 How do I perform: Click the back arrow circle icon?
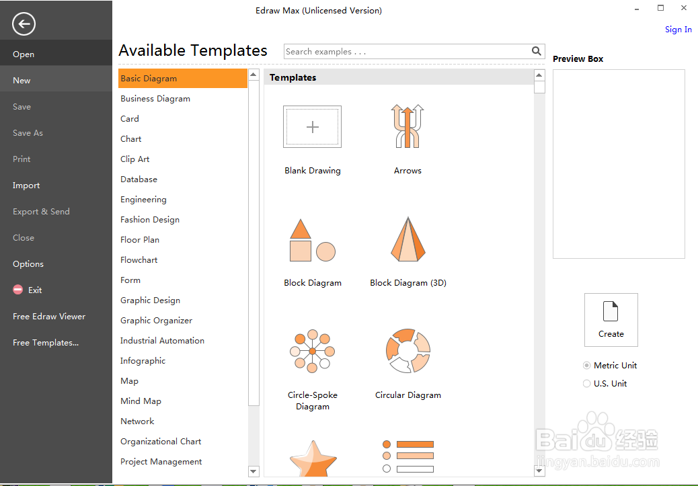[x=24, y=24]
